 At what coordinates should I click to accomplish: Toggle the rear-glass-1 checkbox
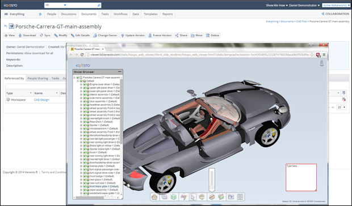pyautogui.click(x=85, y=179)
